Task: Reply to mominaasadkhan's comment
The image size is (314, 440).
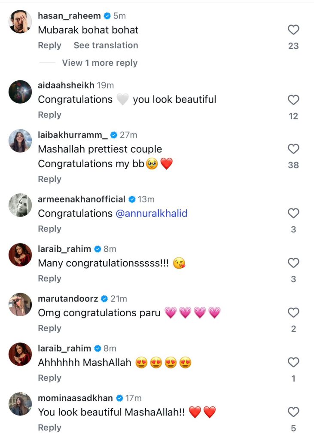Action: pos(49,428)
